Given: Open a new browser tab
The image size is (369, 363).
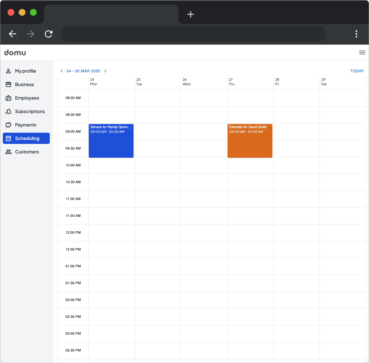Looking at the screenshot, I should click(x=191, y=14).
